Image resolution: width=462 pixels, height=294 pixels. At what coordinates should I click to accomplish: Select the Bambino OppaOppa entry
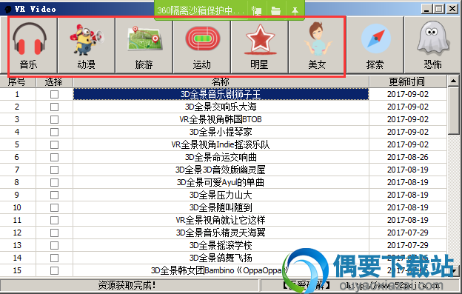(219, 270)
